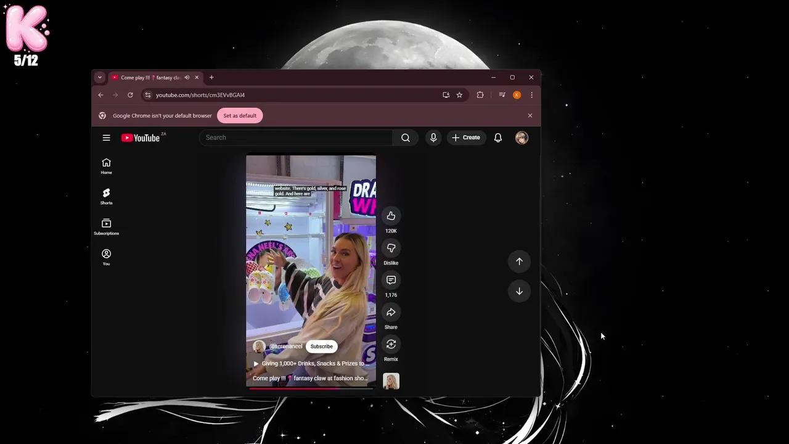Click the Share arrow icon
The image size is (789, 444).
pyautogui.click(x=391, y=312)
